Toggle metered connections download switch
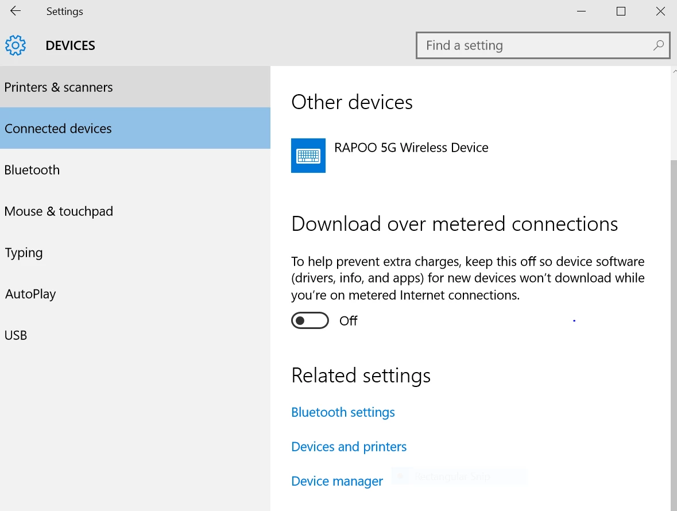This screenshot has width=677, height=511. click(310, 320)
